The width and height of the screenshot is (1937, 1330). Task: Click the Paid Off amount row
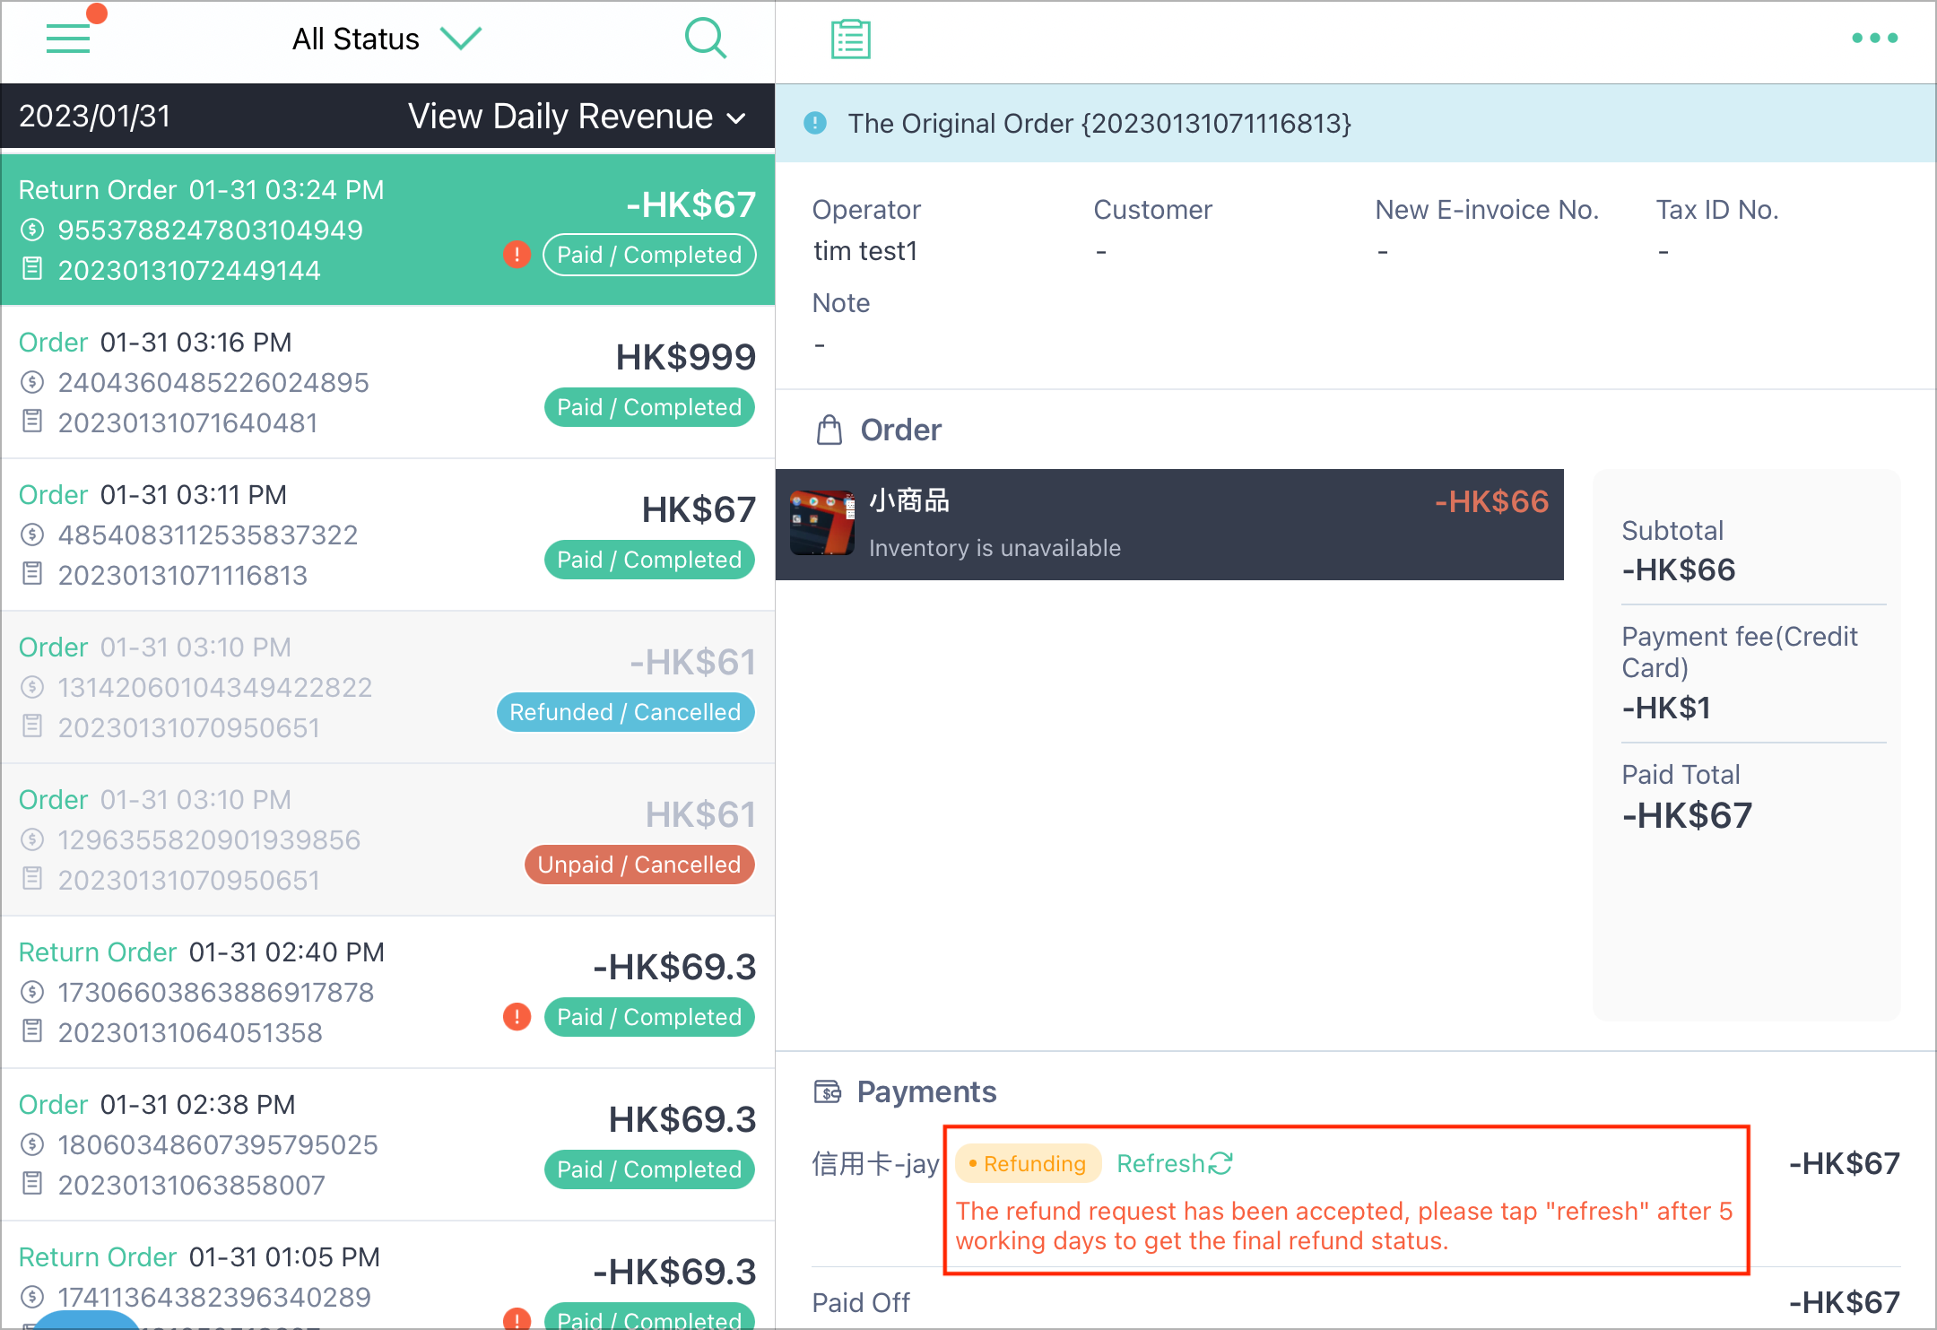1356,1302
